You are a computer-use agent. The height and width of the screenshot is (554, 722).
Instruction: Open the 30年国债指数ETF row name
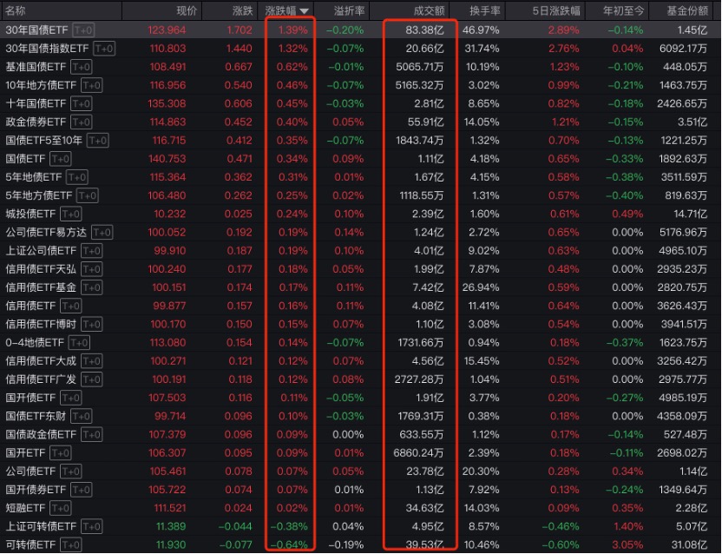(47, 49)
